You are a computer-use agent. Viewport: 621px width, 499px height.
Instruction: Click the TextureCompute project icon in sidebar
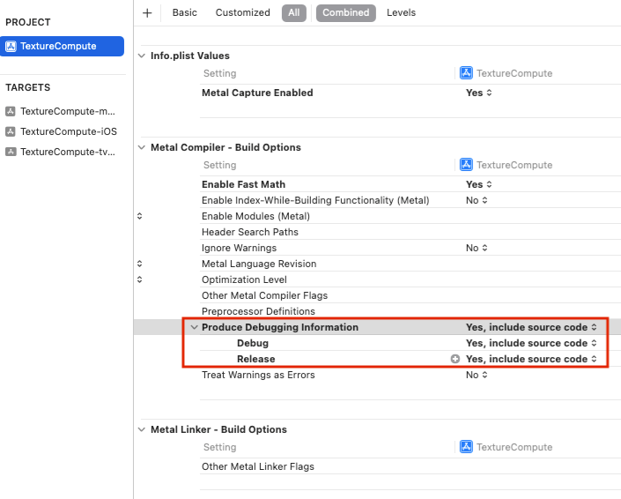click(11, 47)
